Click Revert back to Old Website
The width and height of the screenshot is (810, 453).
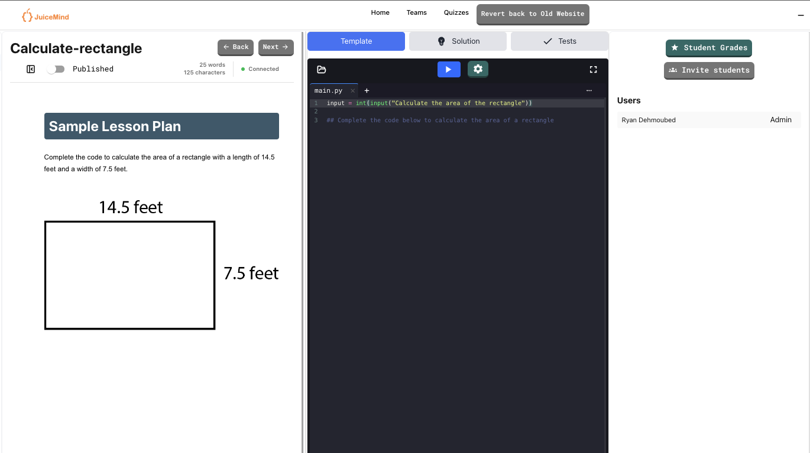pyautogui.click(x=532, y=14)
